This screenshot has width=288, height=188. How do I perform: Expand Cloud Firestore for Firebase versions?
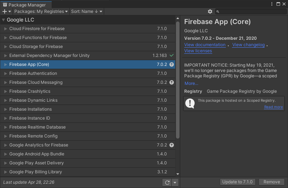[x=5, y=29]
